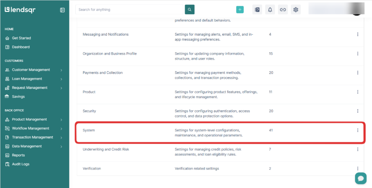Click the Reports icon in sidebar
The width and height of the screenshot is (372, 188).
coord(7,155)
